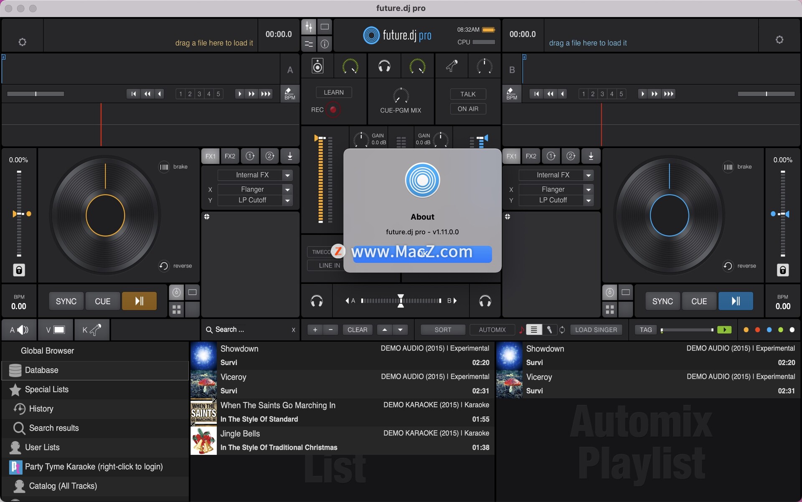Expand the Flanger X effect dropdown
Viewport: 802px width, 502px height.
coord(287,189)
